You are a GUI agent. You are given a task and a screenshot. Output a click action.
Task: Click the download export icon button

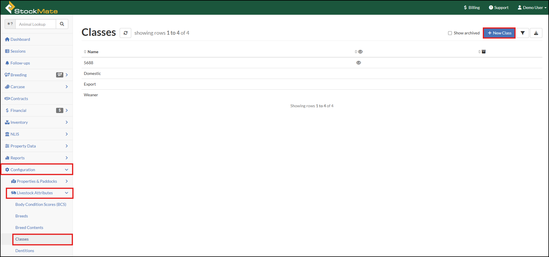click(536, 33)
